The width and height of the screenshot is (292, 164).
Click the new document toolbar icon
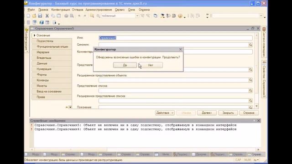(x=28, y=16)
